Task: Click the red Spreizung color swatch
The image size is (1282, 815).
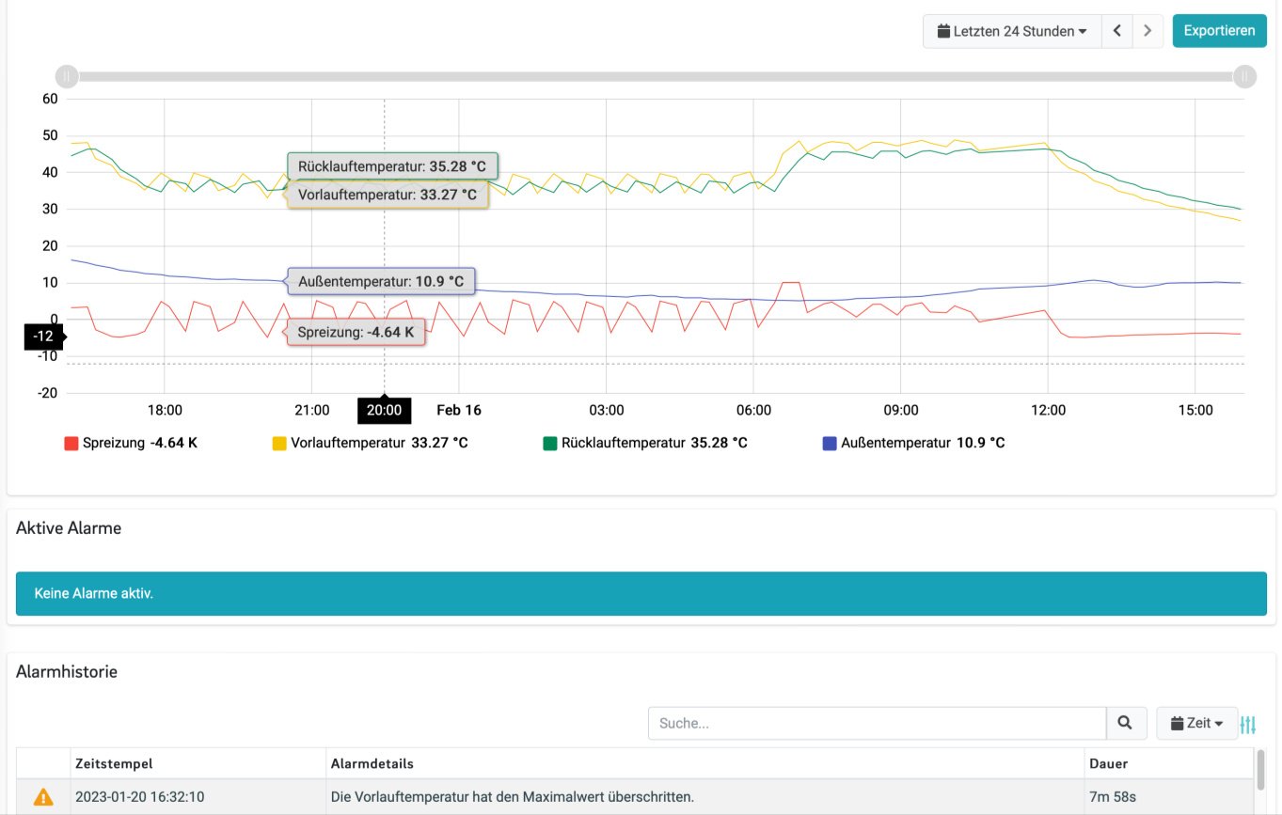Action: [71, 443]
